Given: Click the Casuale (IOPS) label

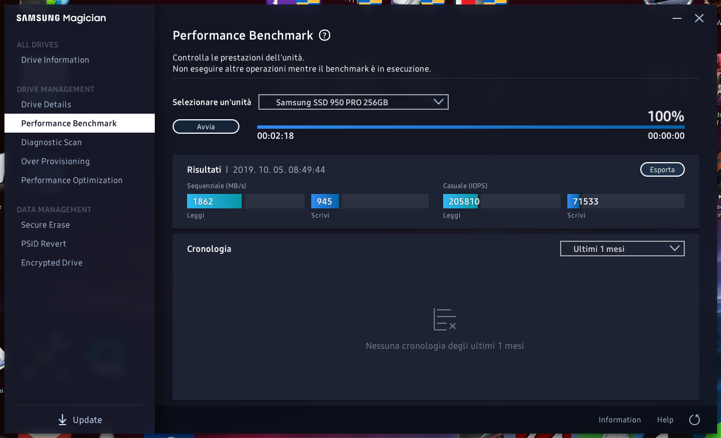Looking at the screenshot, I should point(465,186).
